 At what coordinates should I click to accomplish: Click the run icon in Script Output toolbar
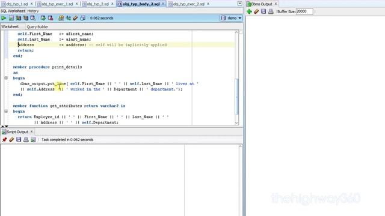tap(33, 140)
